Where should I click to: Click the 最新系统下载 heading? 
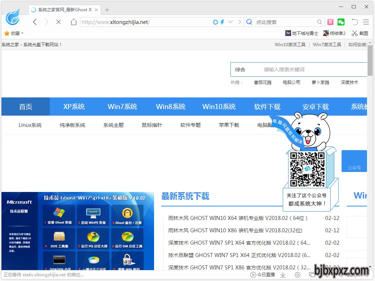pyautogui.click(x=185, y=196)
